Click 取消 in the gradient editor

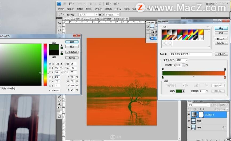[x=221, y=33]
